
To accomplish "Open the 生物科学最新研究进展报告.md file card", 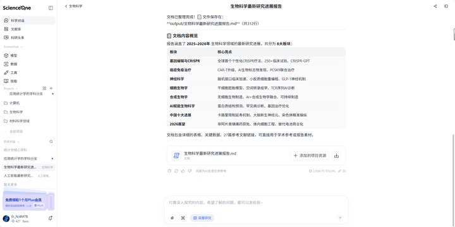I will 256,156.
